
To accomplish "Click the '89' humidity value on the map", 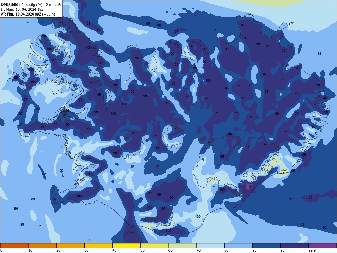I will click(33, 199).
